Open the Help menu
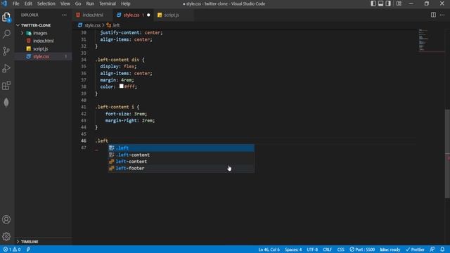 coord(125,4)
